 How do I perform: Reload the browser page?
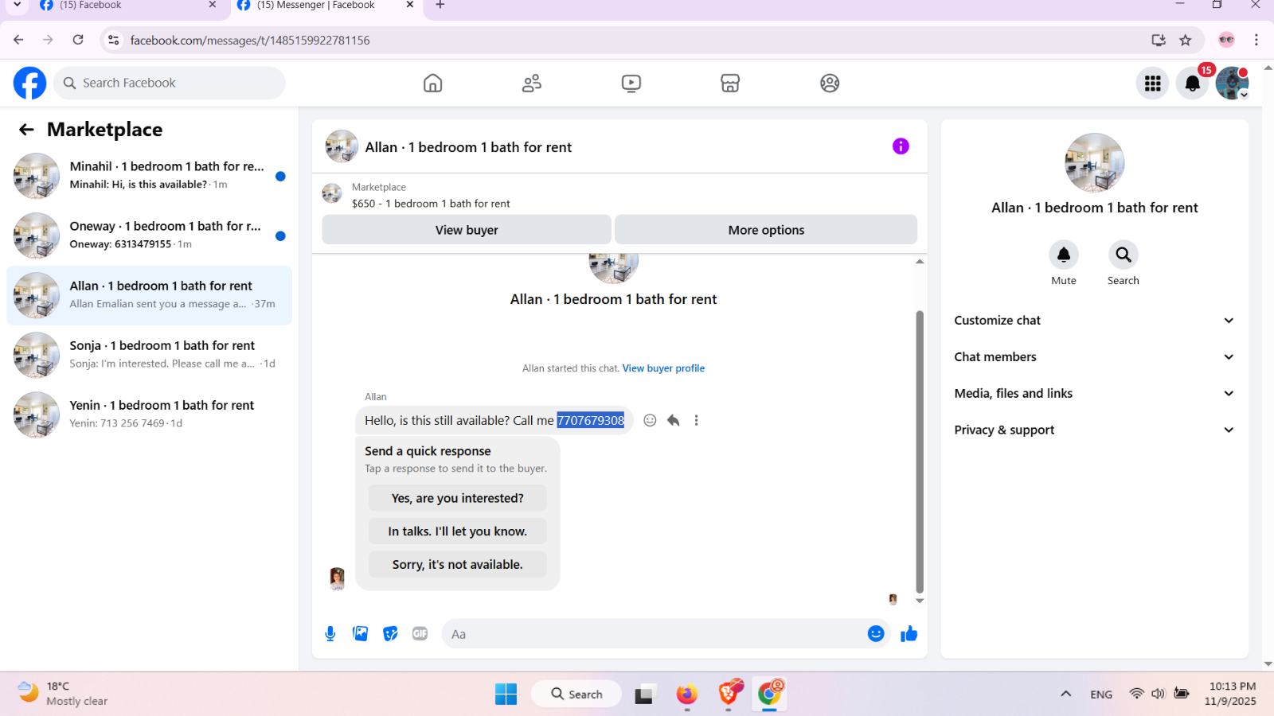[78, 40]
